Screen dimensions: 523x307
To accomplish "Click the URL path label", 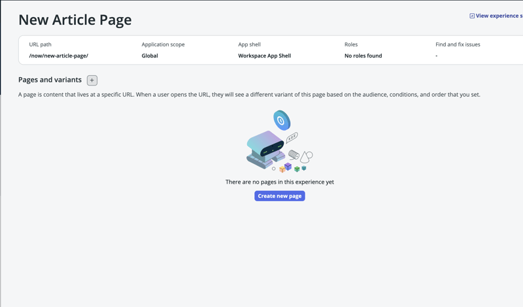I will [40, 44].
